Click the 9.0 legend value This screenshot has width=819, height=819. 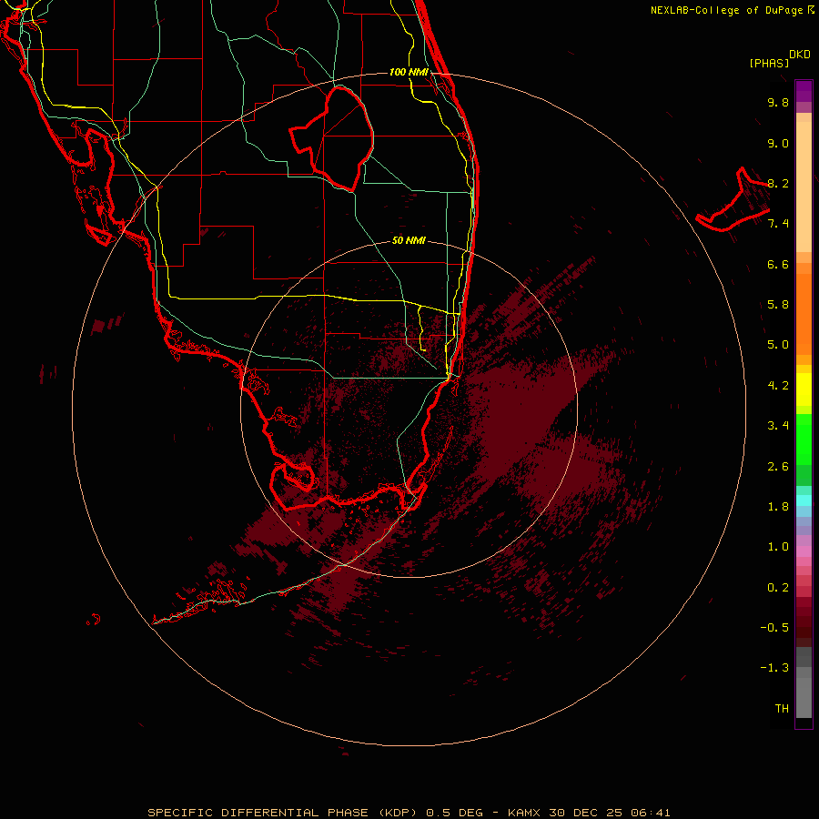(778, 143)
